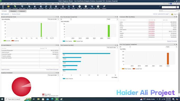Open Windows Start menu
This screenshot has width=180, height=101.
(x=2, y=99)
